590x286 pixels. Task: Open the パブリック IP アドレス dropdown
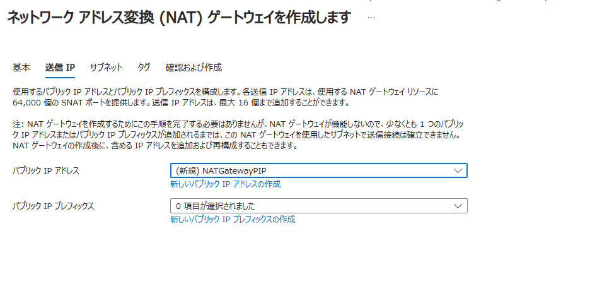point(319,170)
